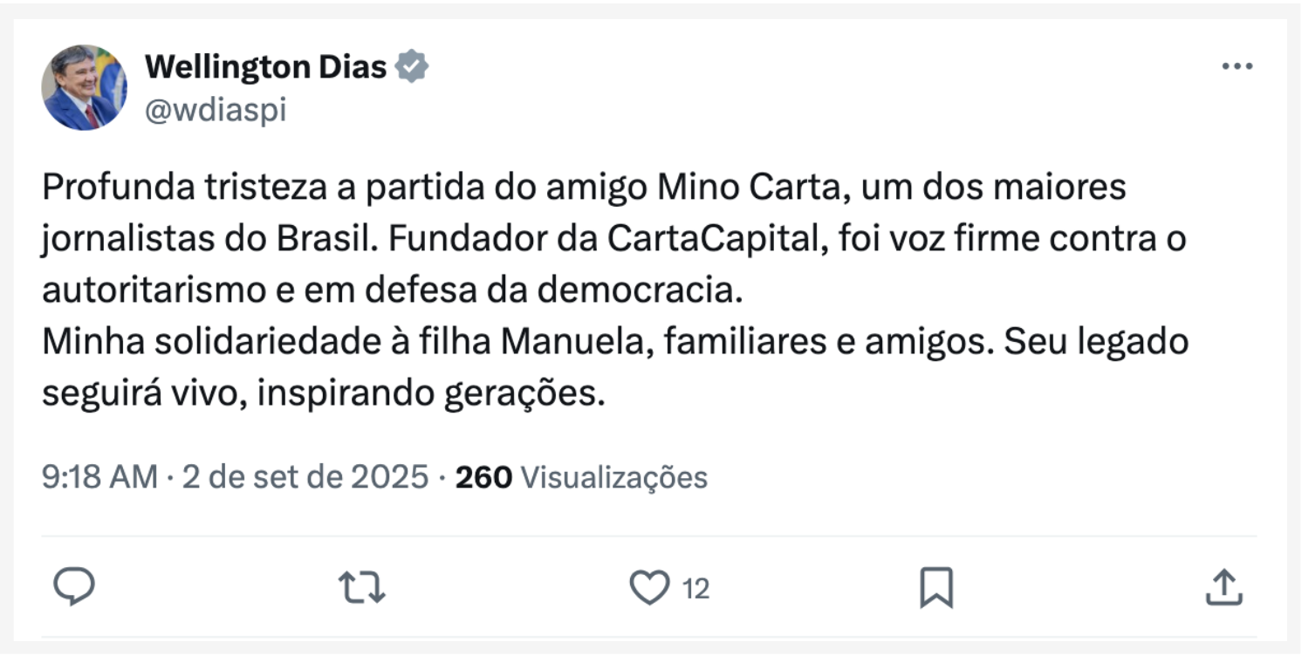The image size is (1302, 656).
Task: Click the date 2 de set de 2025
Action: point(305,477)
